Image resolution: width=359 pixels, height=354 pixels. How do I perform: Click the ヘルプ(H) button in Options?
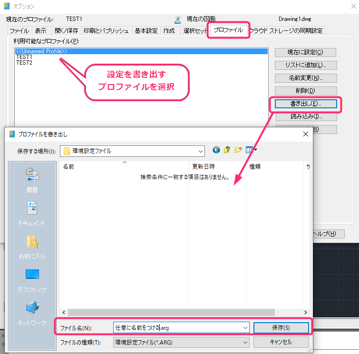tap(329, 234)
